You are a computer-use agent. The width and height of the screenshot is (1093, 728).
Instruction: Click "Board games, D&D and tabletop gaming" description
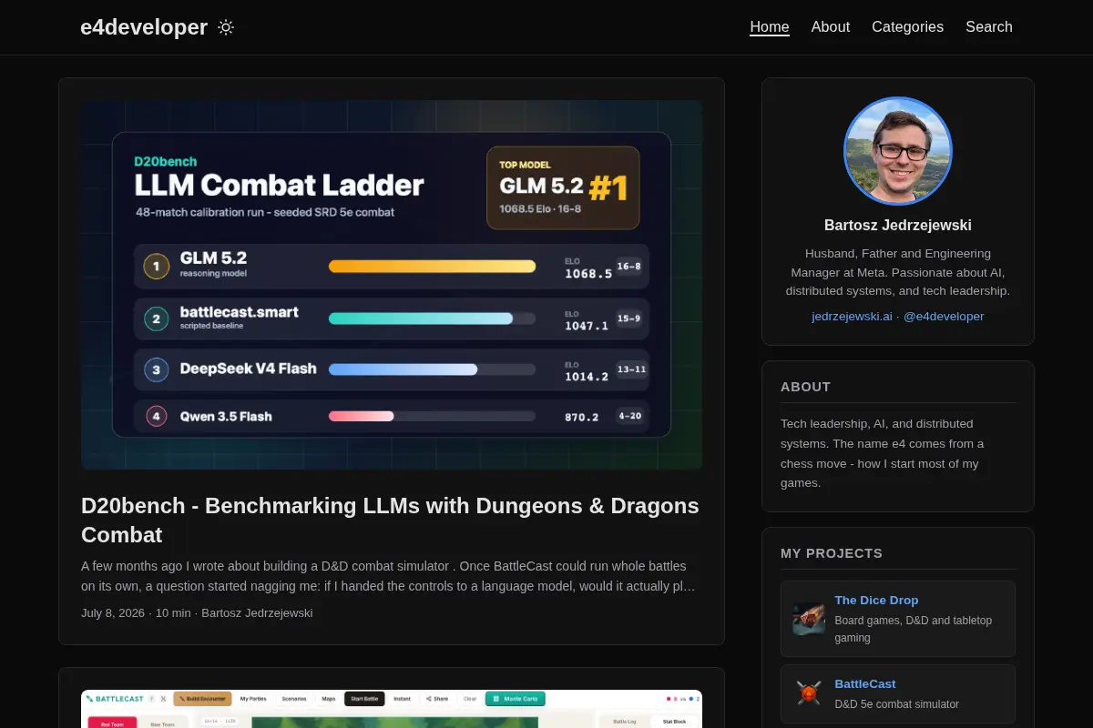[914, 630]
